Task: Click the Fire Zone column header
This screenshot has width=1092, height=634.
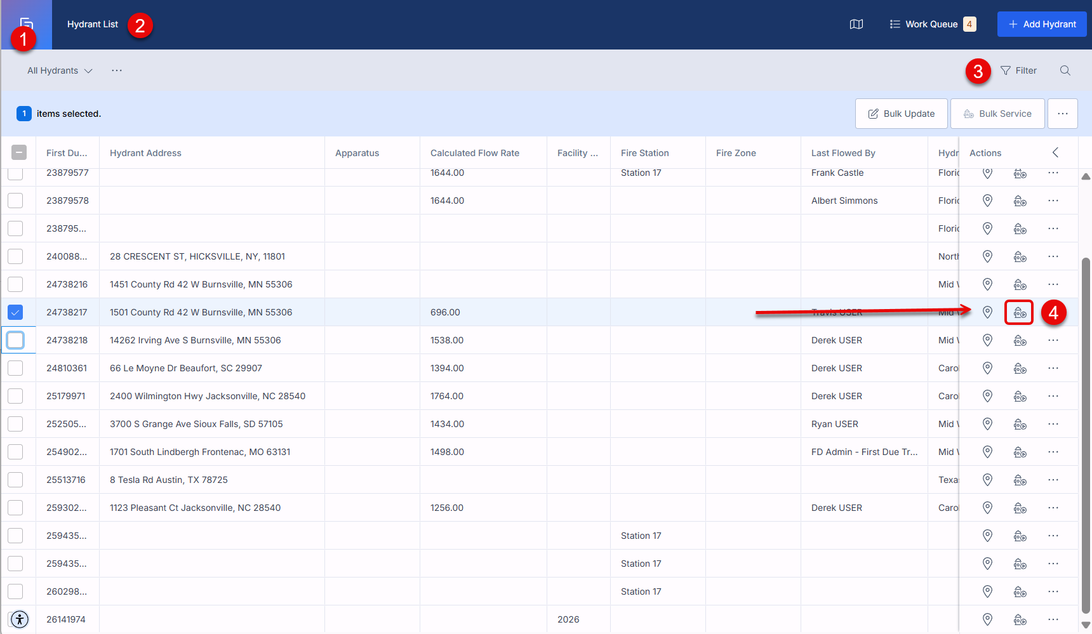Action: coord(736,153)
